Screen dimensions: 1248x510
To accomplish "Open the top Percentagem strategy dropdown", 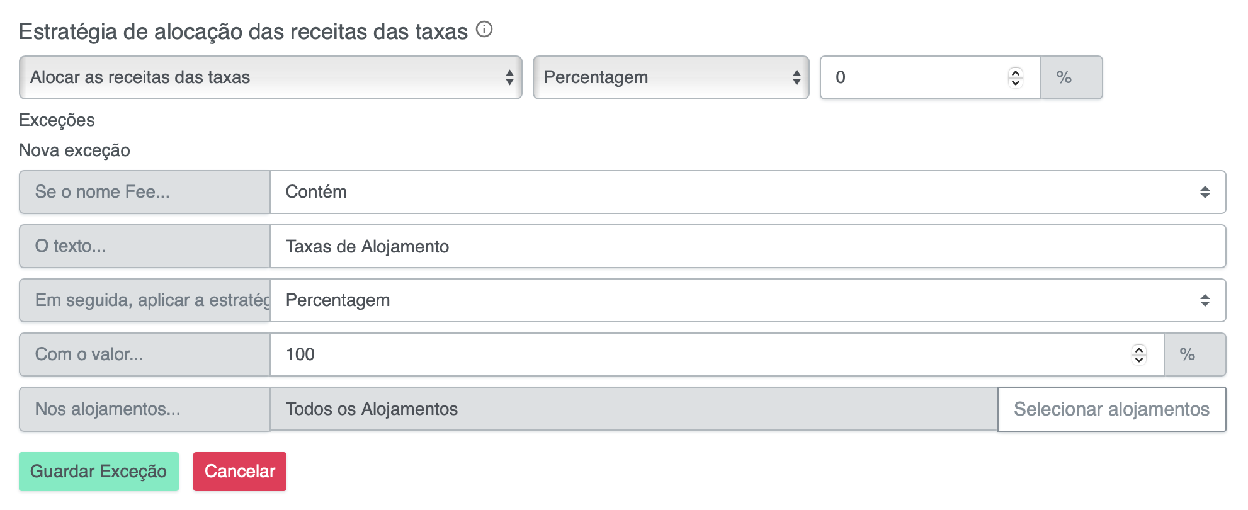I will [671, 77].
